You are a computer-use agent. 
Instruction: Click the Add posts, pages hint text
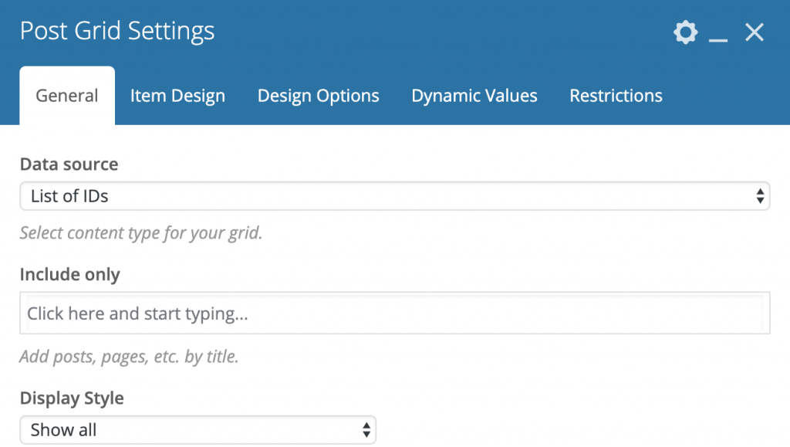pos(129,357)
